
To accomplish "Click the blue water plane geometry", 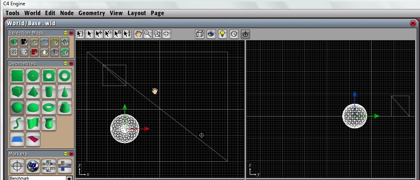I will tap(17, 139).
